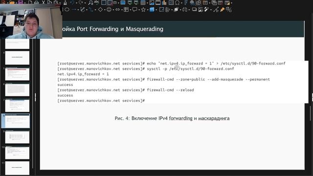This screenshot has height=176, width=313.
Task: Expand Lines and Arrows dropdown arrow
Action: click(x=78, y=10)
